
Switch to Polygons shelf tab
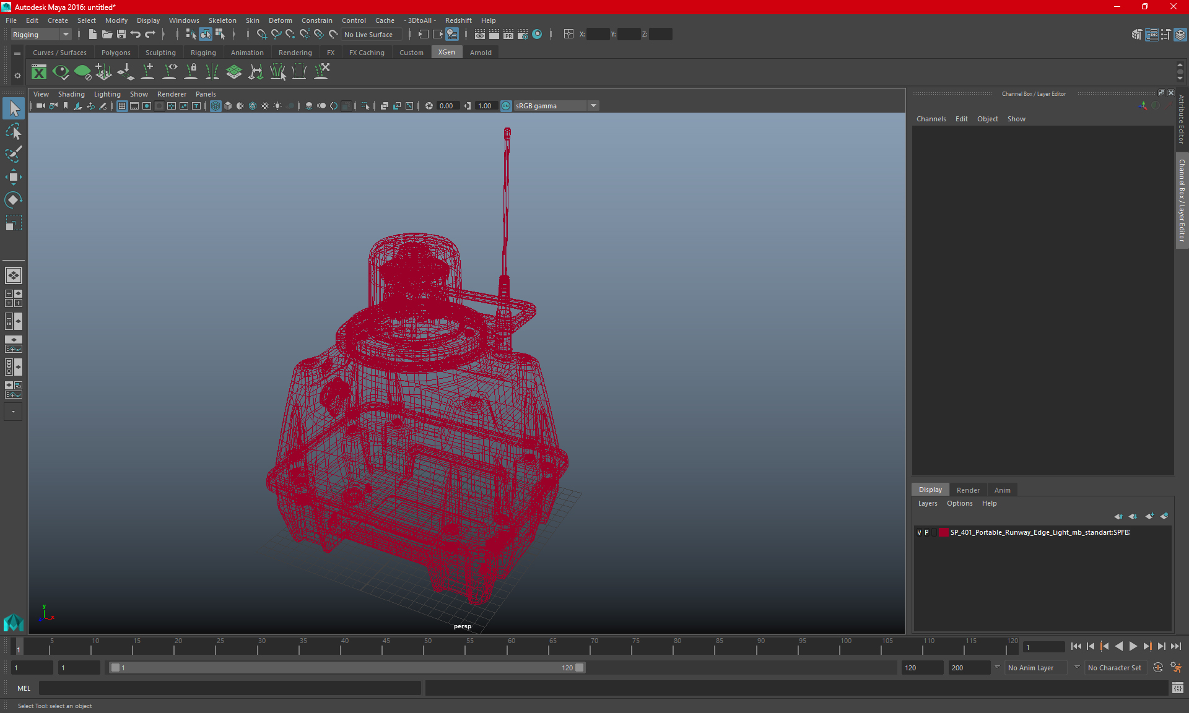116,53
